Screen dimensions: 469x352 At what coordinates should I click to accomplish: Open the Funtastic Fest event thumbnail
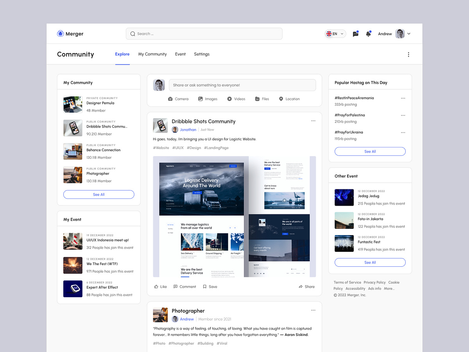344,243
